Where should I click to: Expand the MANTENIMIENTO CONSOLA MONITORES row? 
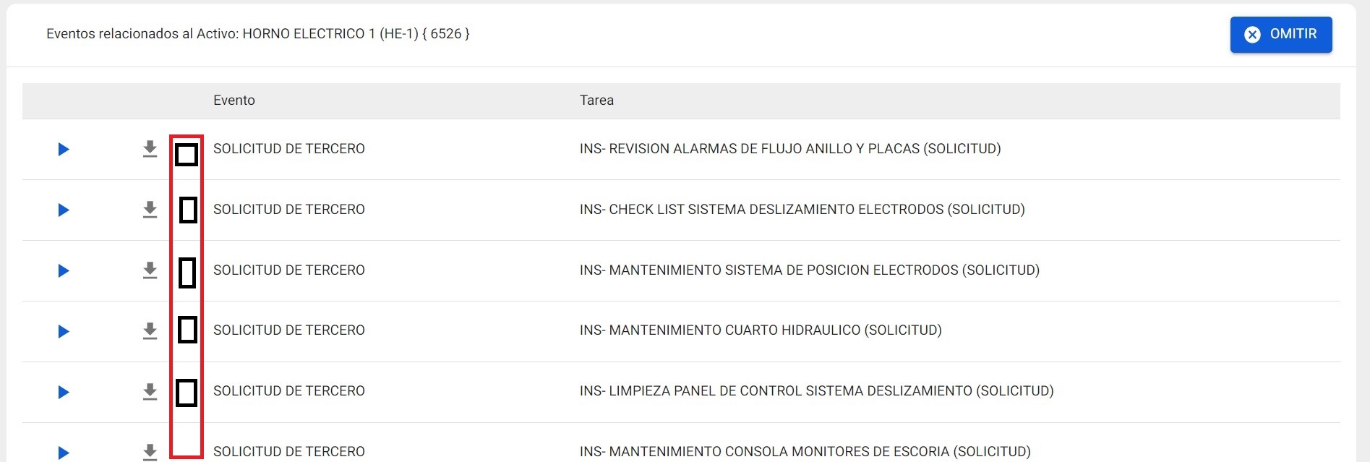64,453
